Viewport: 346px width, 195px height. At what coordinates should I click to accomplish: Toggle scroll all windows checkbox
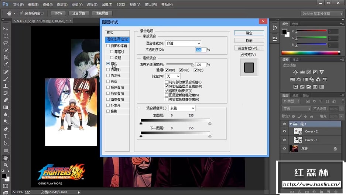21,13
